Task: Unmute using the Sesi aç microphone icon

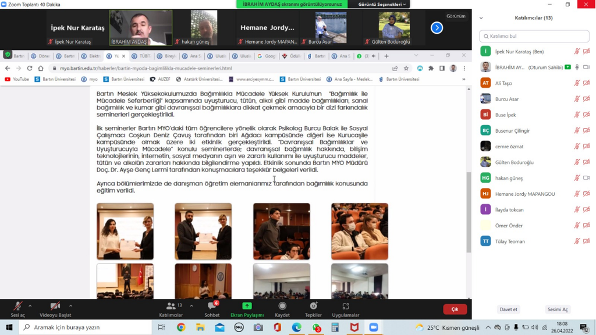Action: tap(17, 307)
